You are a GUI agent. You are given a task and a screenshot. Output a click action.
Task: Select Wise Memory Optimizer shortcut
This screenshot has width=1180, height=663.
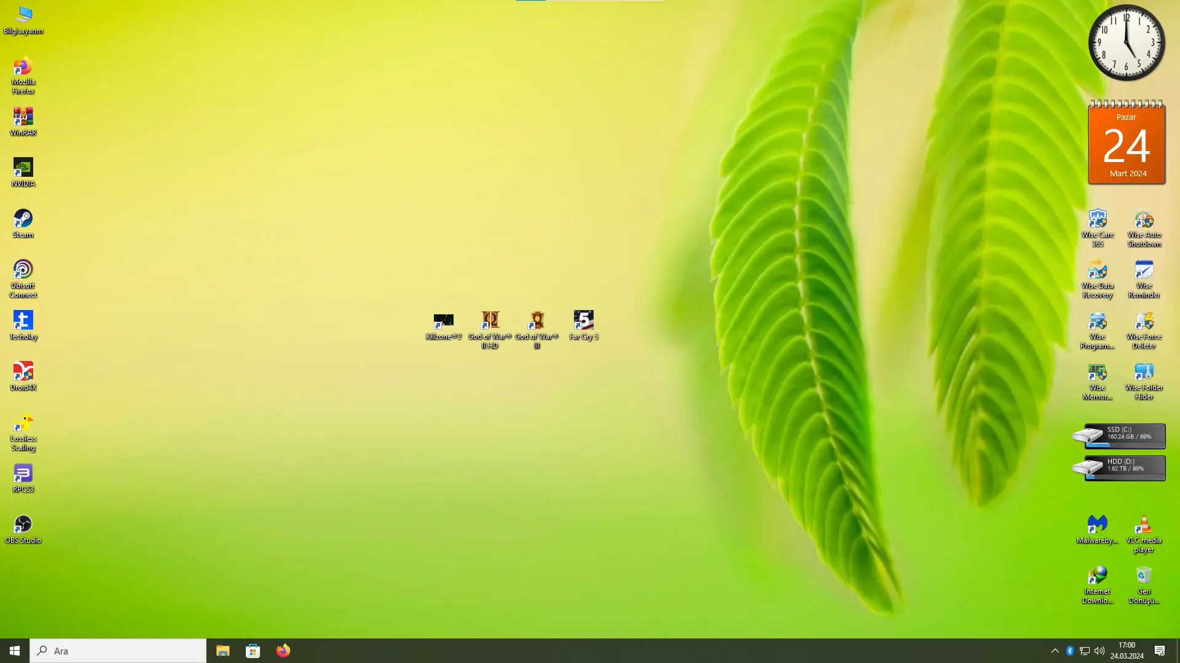(1098, 381)
